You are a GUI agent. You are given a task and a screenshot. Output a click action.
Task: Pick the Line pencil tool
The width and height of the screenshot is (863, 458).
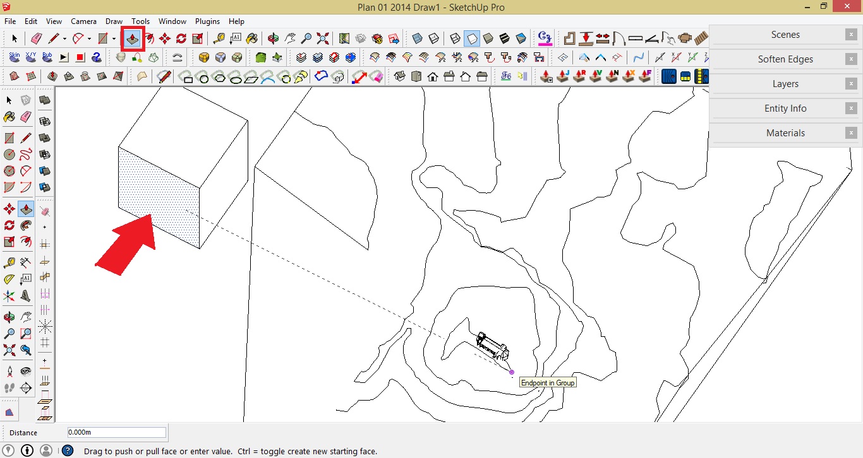point(54,38)
